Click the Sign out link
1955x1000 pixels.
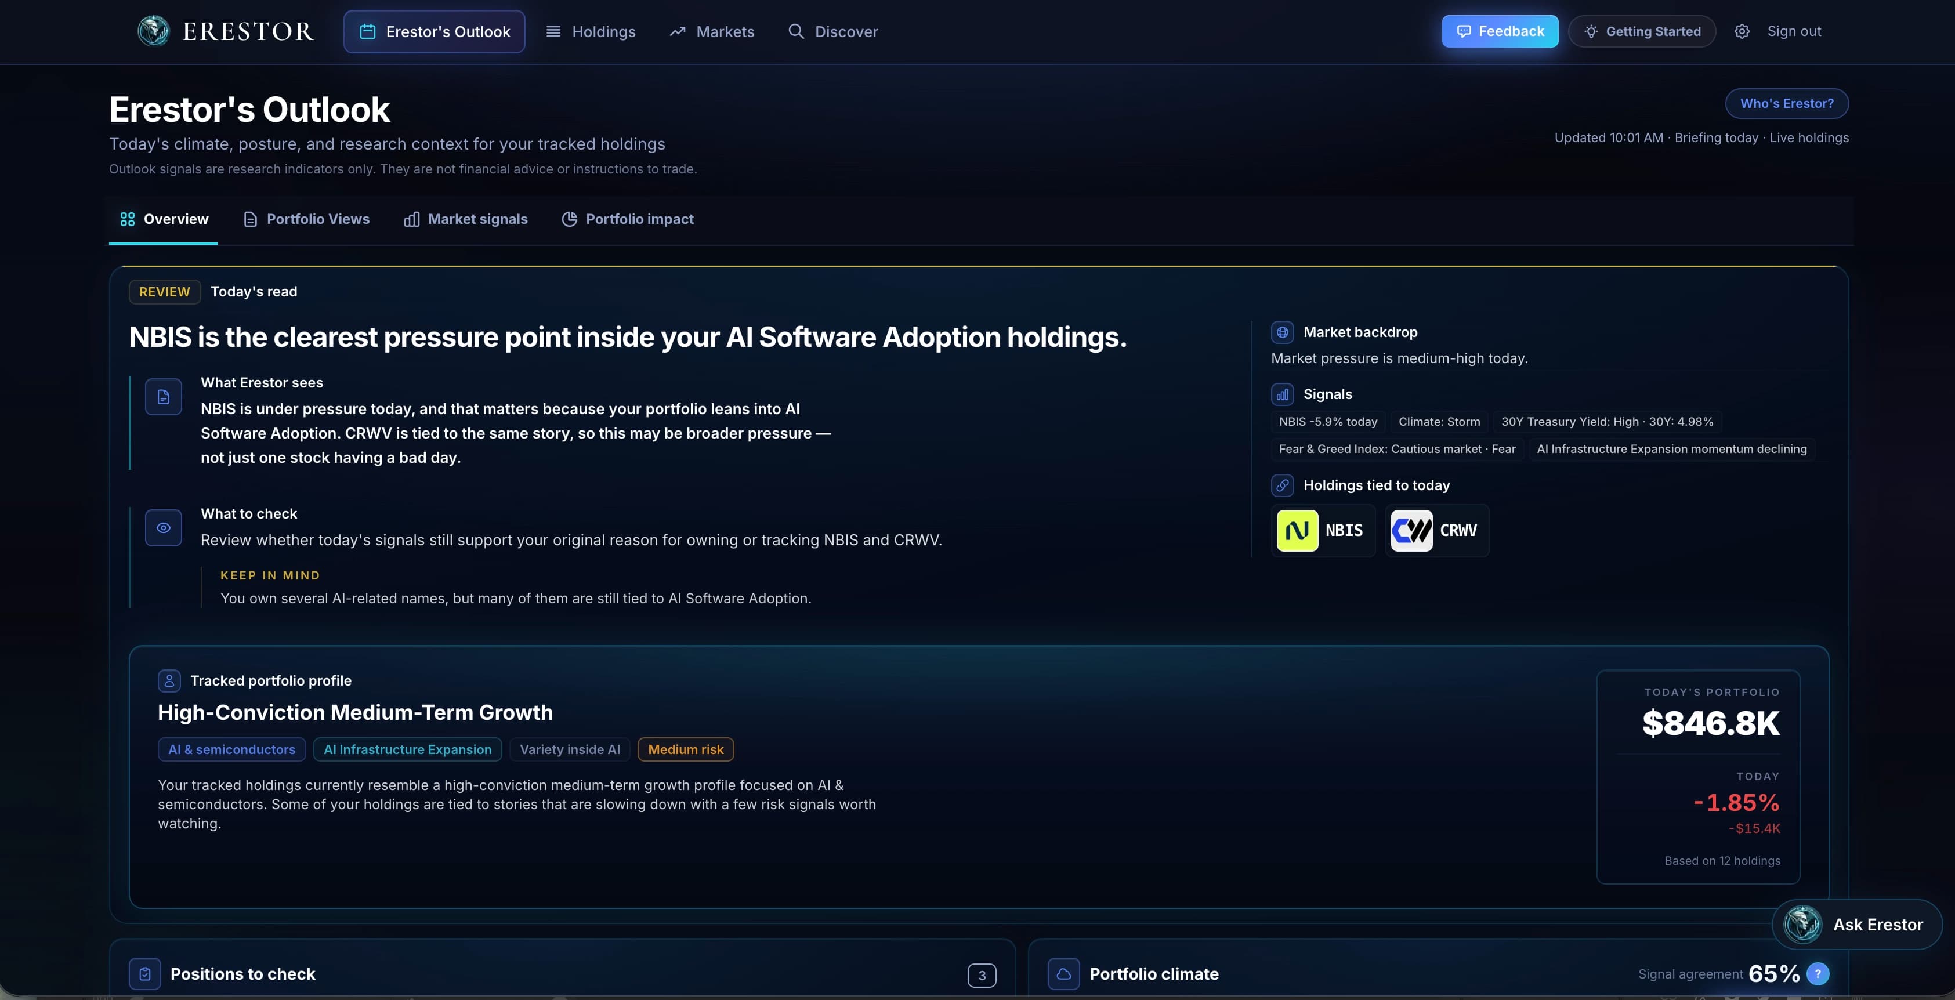1793,31
